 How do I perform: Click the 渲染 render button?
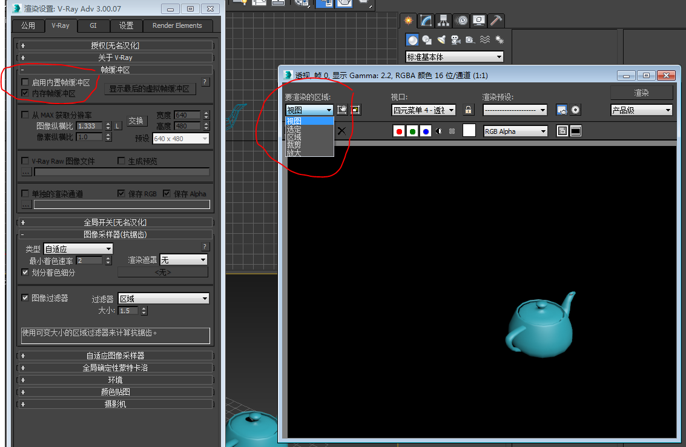pyautogui.click(x=641, y=93)
